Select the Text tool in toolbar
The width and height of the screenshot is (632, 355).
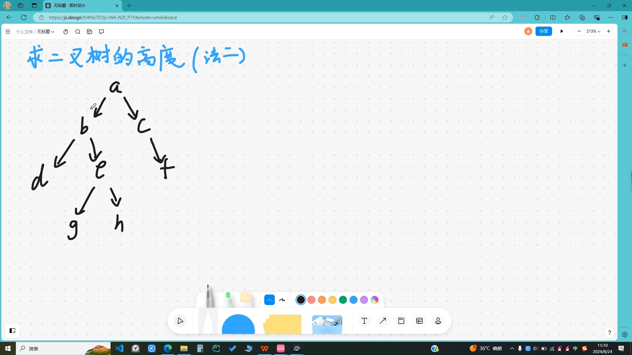point(364,321)
